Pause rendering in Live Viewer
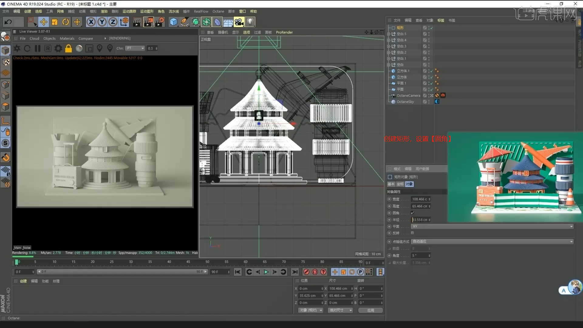This screenshot has width=583, height=328. click(x=38, y=48)
